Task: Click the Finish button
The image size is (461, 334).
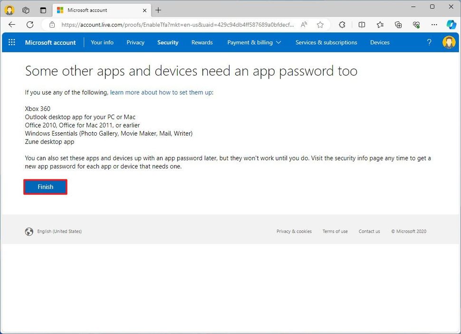Action: tap(45, 187)
